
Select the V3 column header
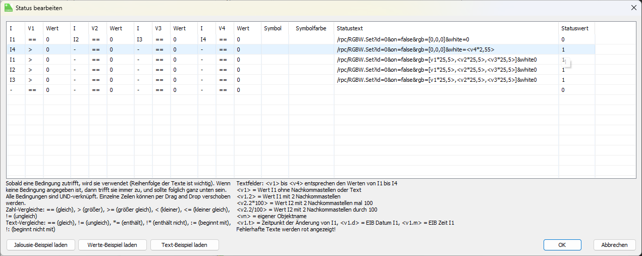(161, 29)
